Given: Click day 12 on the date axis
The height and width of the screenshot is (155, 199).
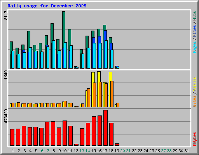Looking at the screenshot, I should (76, 151).
